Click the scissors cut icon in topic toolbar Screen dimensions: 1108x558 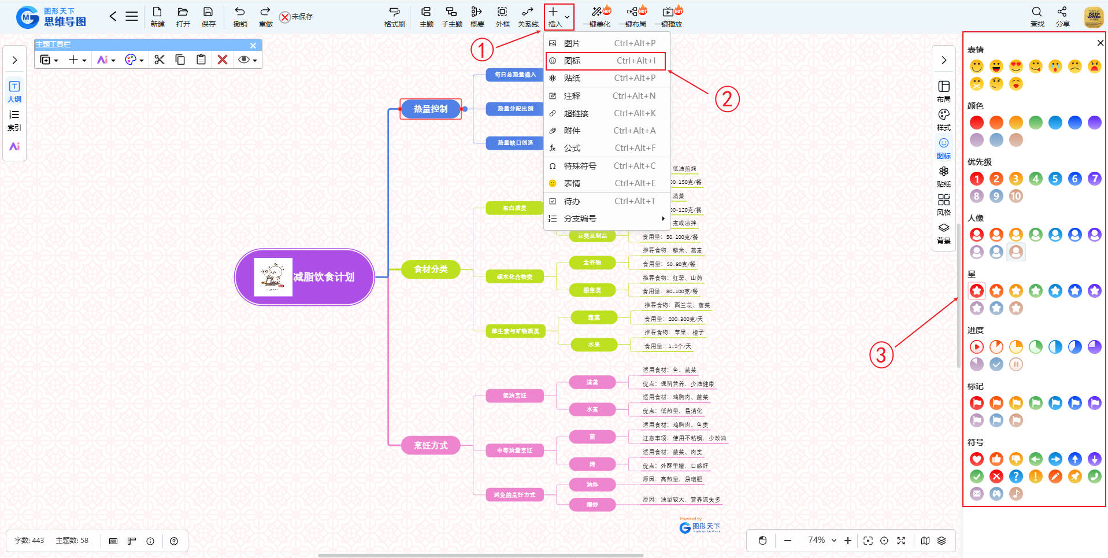coord(160,60)
